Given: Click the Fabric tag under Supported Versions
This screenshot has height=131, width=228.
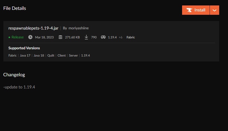Looking at the screenshot, I should point(12,56).
